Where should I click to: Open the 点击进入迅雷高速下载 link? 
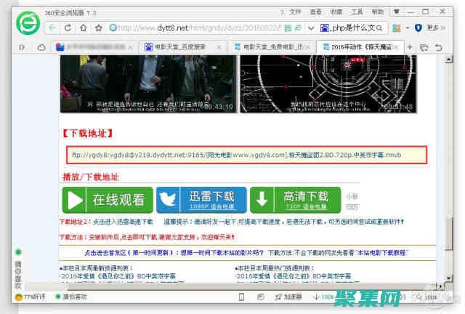123,222
